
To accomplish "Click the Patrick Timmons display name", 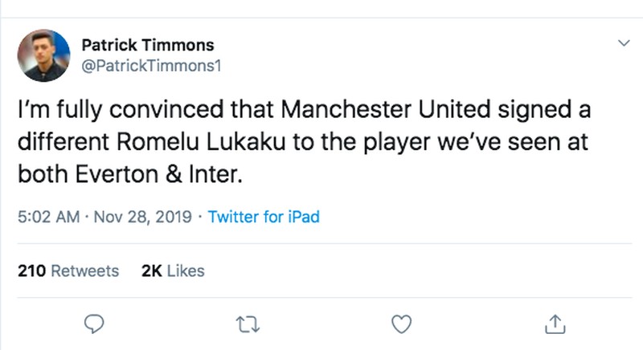I will pos(148,45).
